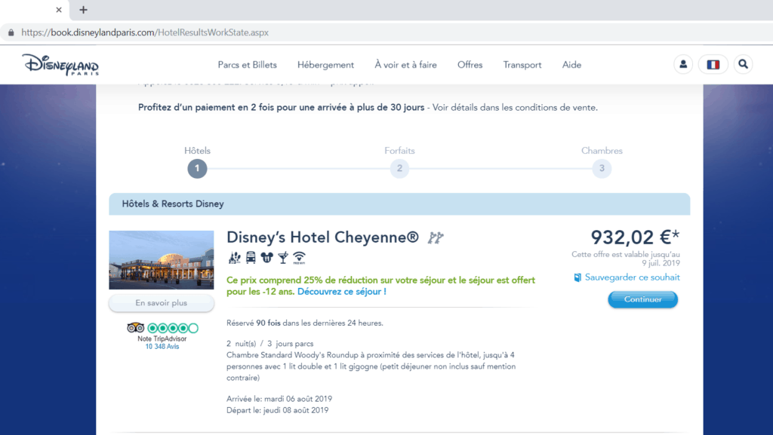Change language via French flag icon

click(x=713, y=65)
